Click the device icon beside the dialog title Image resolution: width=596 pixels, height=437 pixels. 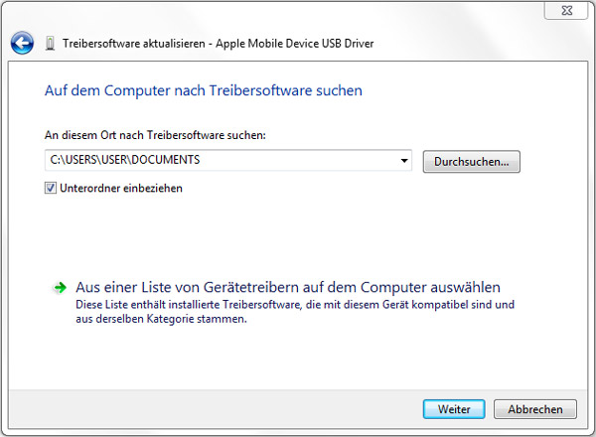[50, 44]
